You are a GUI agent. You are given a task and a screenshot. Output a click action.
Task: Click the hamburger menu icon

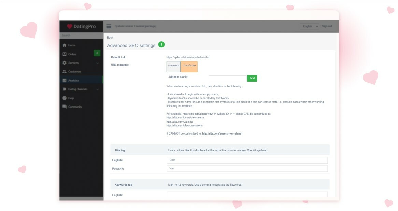(x=109, y=26)
